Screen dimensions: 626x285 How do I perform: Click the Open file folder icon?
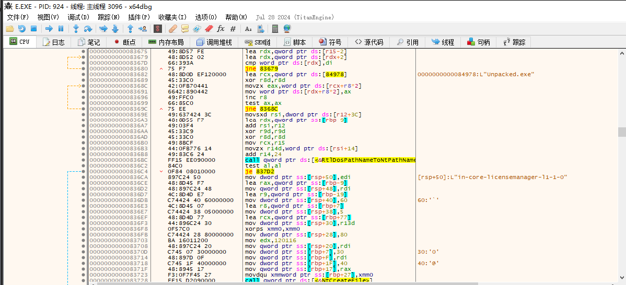point(10,29)
